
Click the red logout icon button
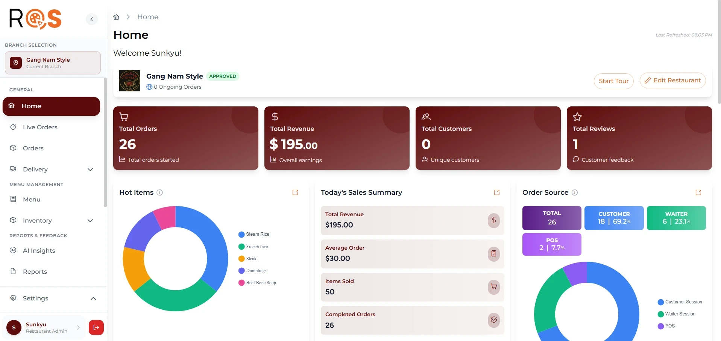coord(96,327)
